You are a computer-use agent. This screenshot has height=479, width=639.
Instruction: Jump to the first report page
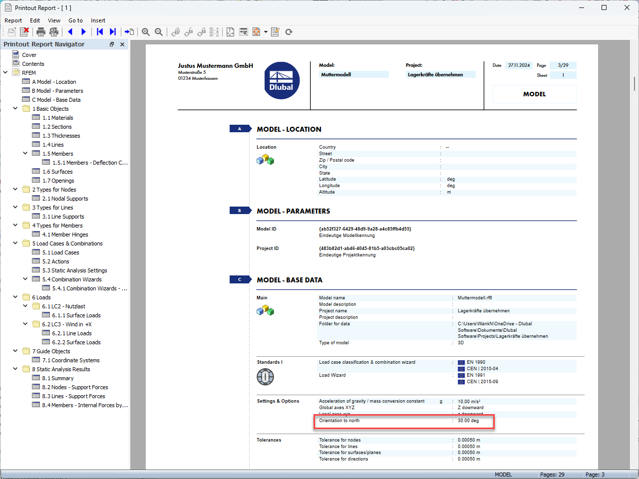click(99, 32)
